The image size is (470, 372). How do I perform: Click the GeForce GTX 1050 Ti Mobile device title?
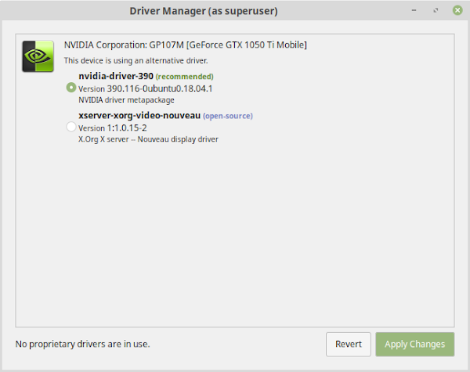point(185,45)
